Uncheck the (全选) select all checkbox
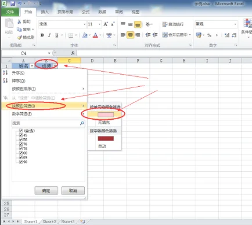Screen dimensions: 252x225 coord(21,131)
